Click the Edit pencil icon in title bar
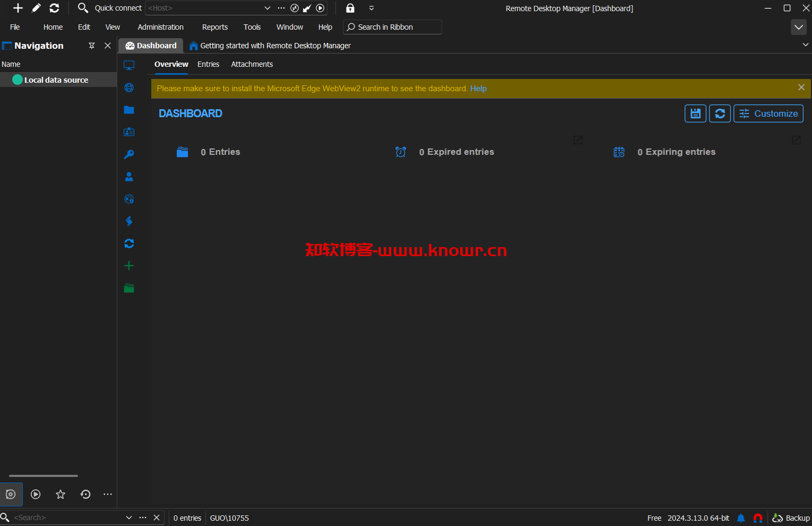812x526 pixels. click(36, 8)
